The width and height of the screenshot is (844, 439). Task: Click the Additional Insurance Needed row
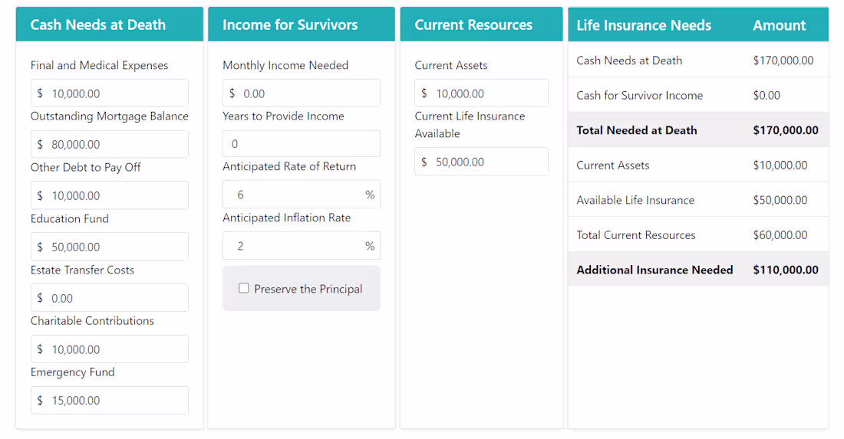pos(698,269)
